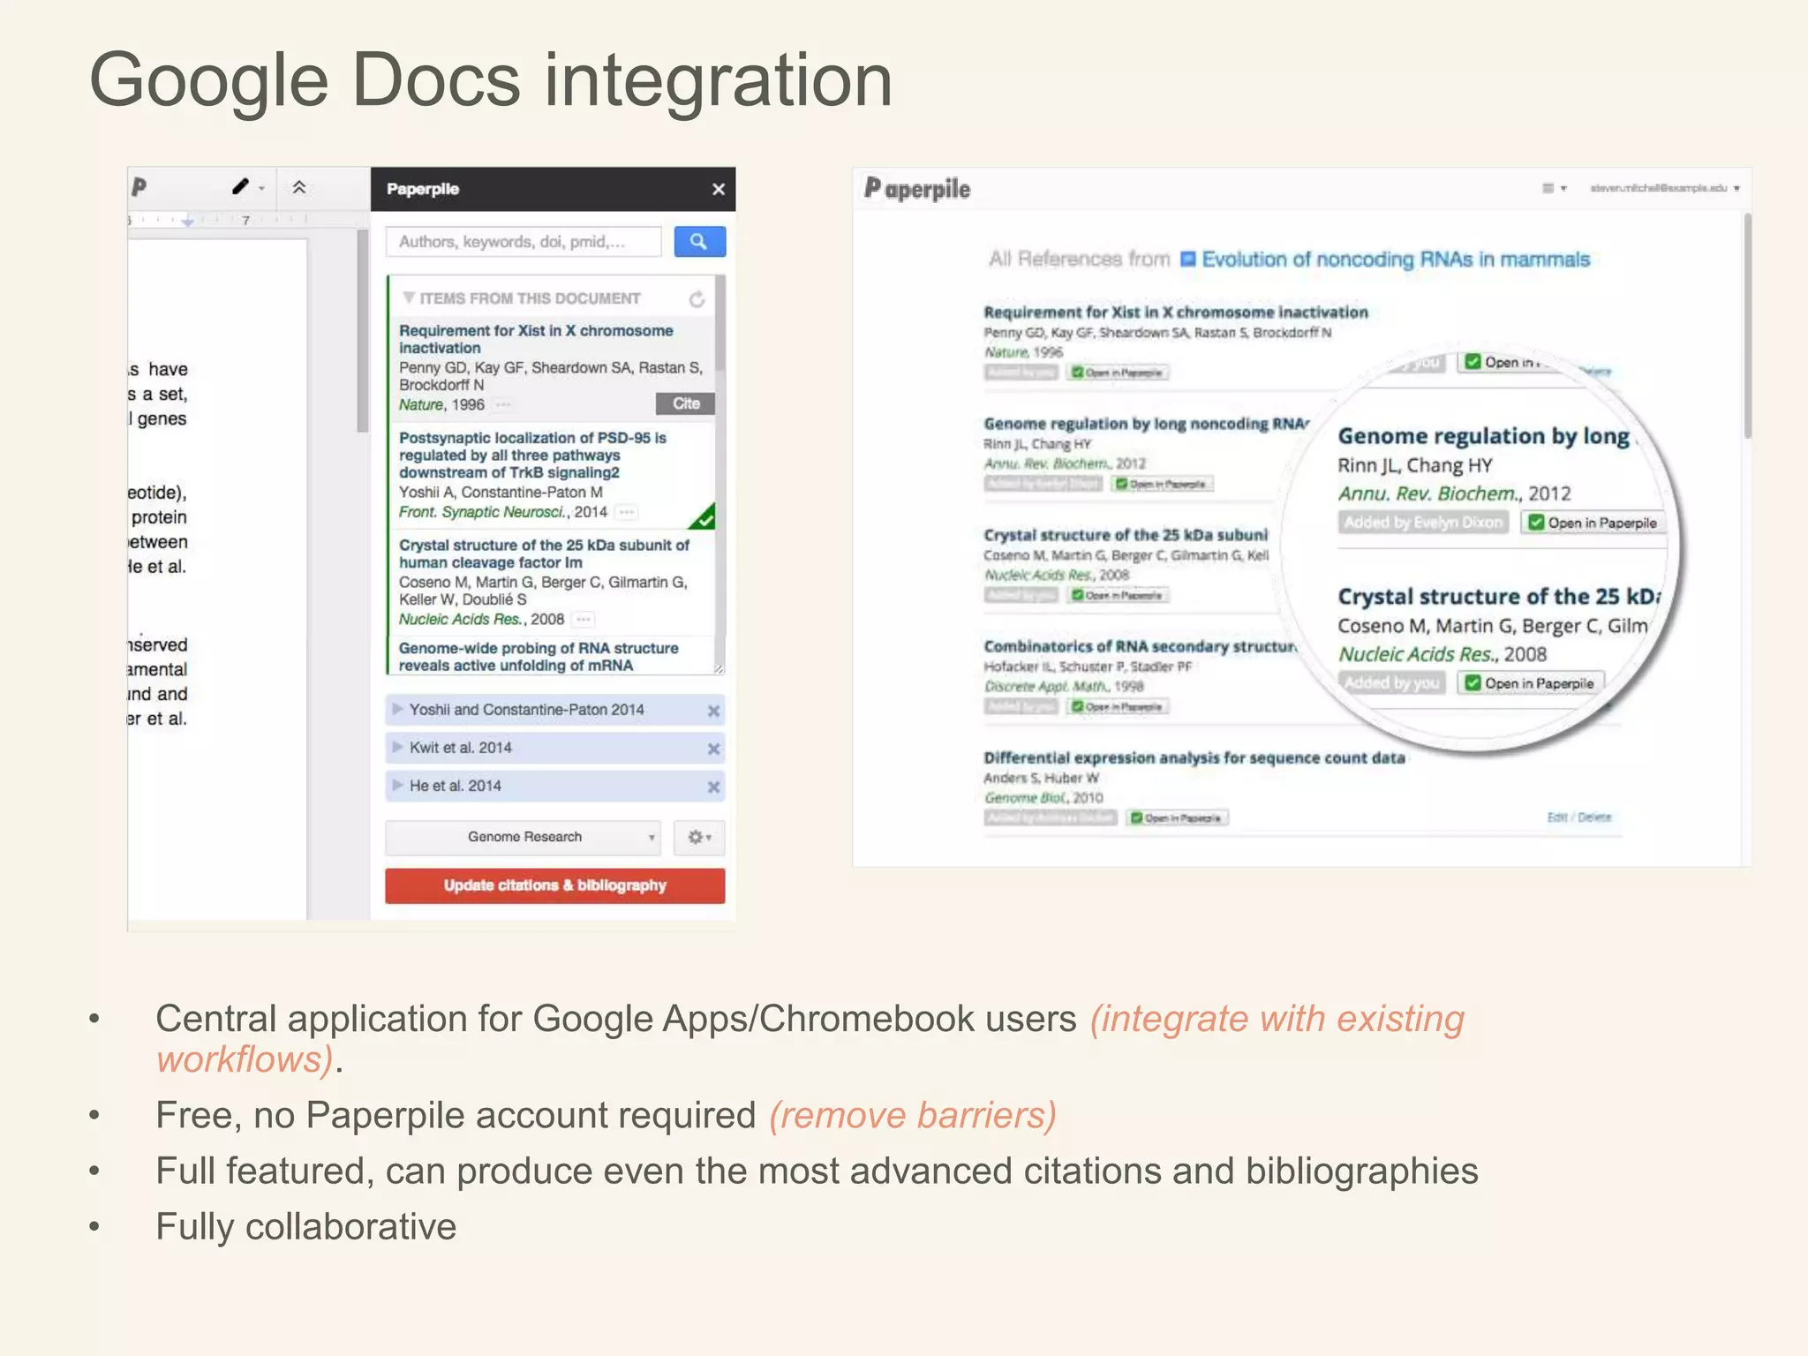
Task: Open more options dots next to Front. Synaptic Neurosci. 2014
Action: [x=627, y=512]
